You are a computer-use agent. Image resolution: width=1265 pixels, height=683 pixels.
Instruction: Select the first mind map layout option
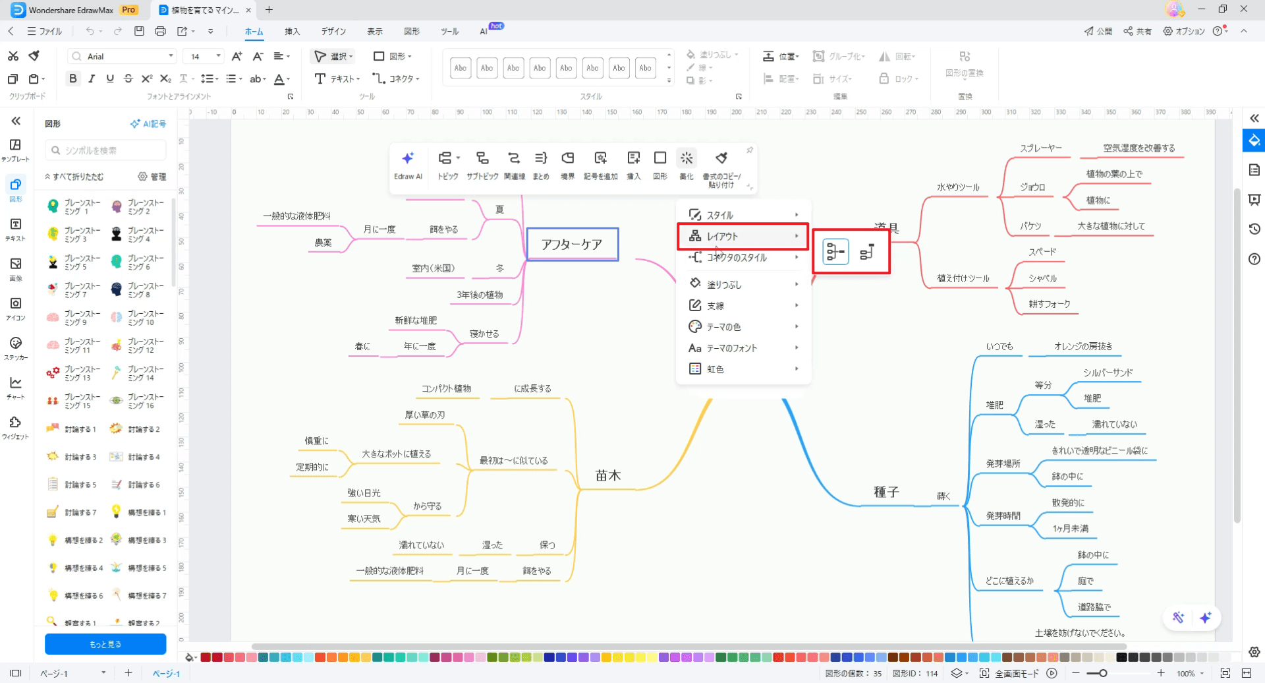835,252
